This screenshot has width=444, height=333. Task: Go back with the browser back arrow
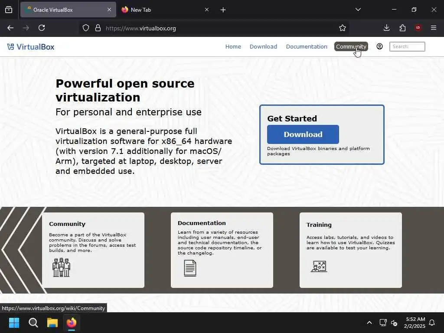coord(10,28)
